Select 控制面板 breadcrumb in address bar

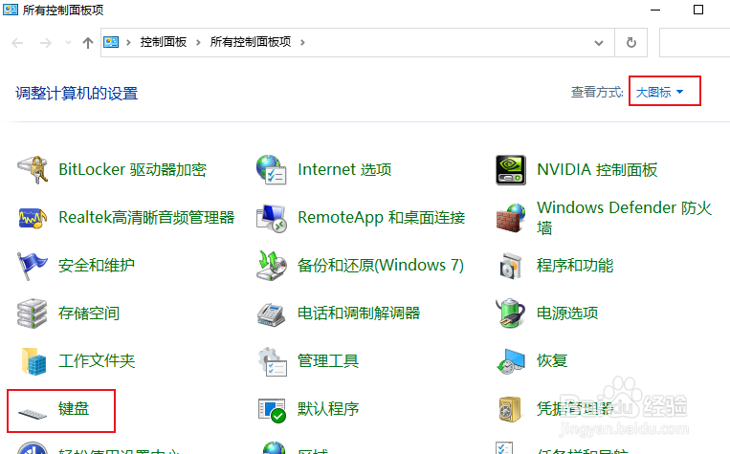point(164,42)
